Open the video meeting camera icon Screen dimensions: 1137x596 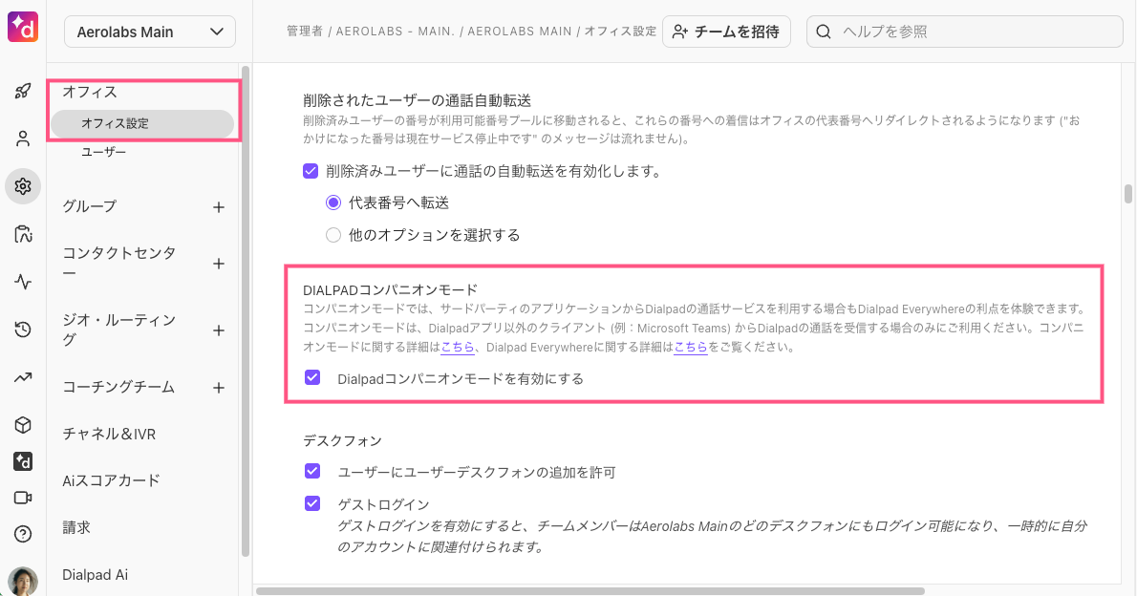pos(23,498)
